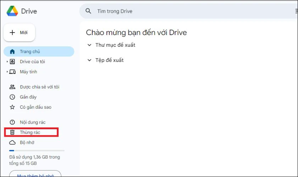Click the search magnifier icon
This screenshot has height=177, width=298.
88,11
